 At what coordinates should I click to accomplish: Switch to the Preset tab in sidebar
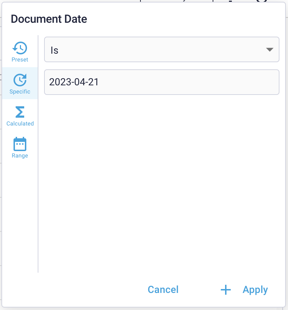click(x=20, y=52)
